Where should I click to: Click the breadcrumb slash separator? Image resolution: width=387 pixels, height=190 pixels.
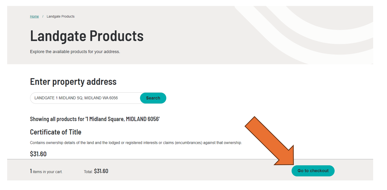[43, 17]
